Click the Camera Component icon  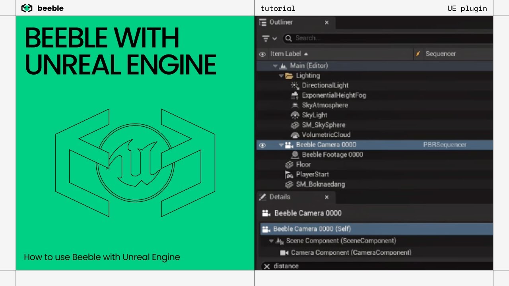click(284, 253)
